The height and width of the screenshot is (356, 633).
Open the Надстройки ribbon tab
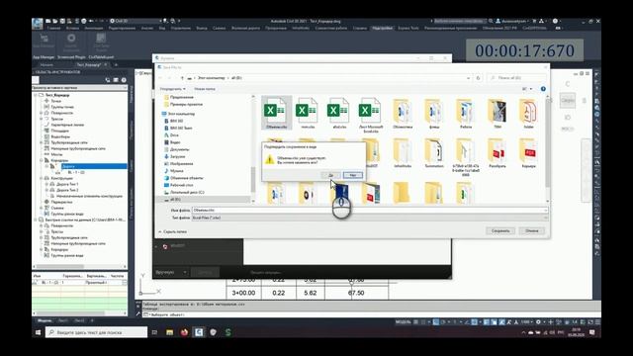pos(382,29)
